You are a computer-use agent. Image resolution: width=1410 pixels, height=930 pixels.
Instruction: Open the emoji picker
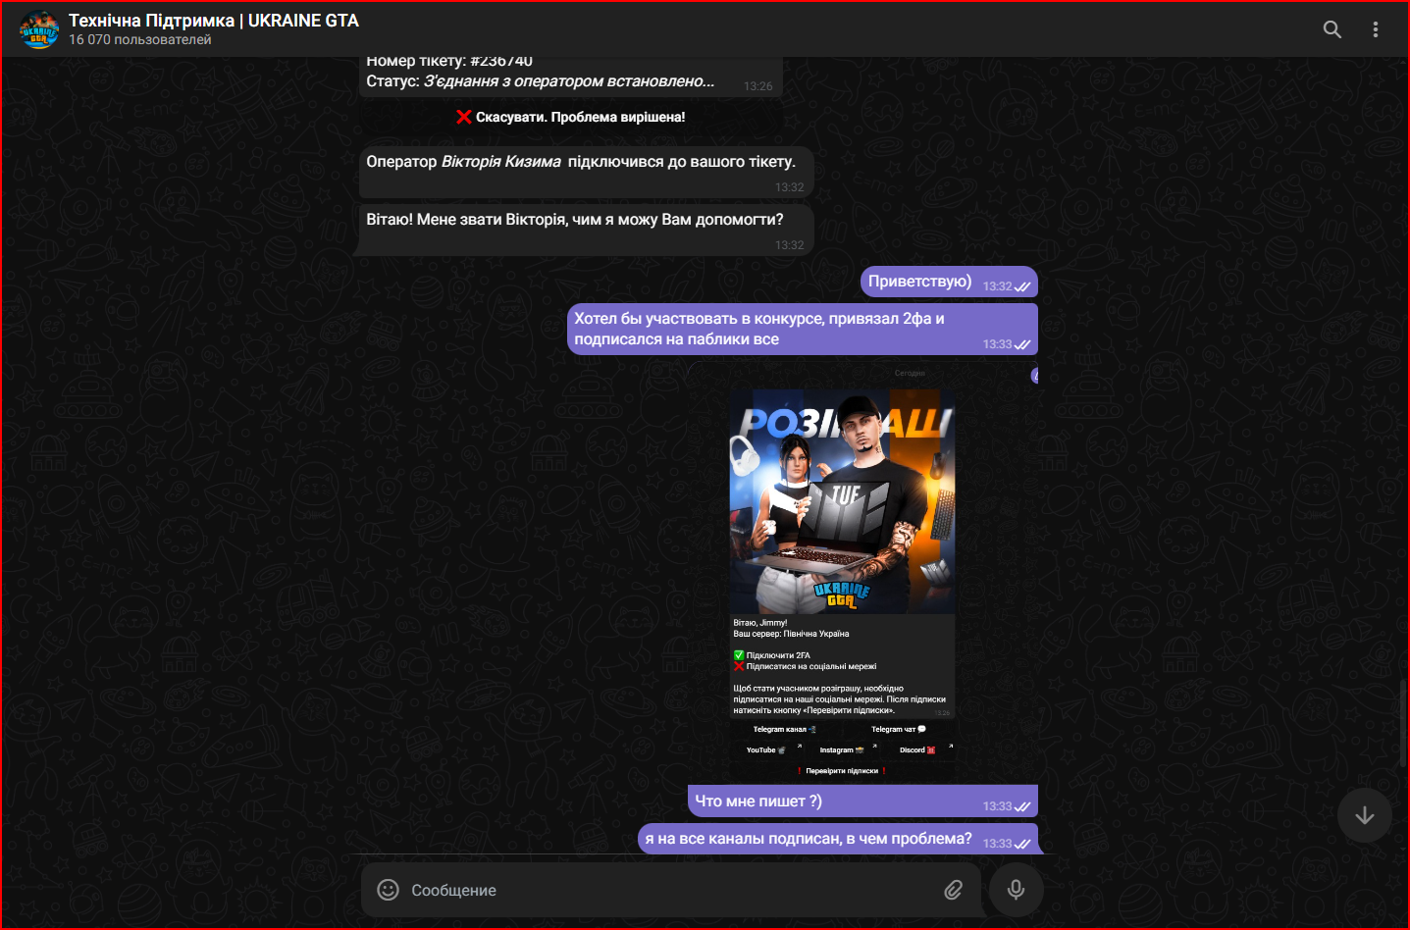[x=389, y=890]
